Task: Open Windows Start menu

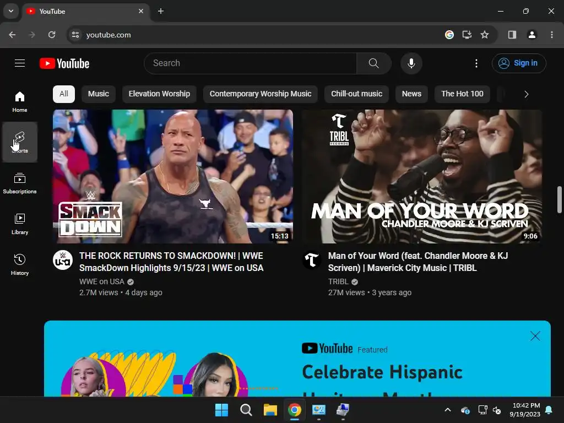Action: coord(221,410)
